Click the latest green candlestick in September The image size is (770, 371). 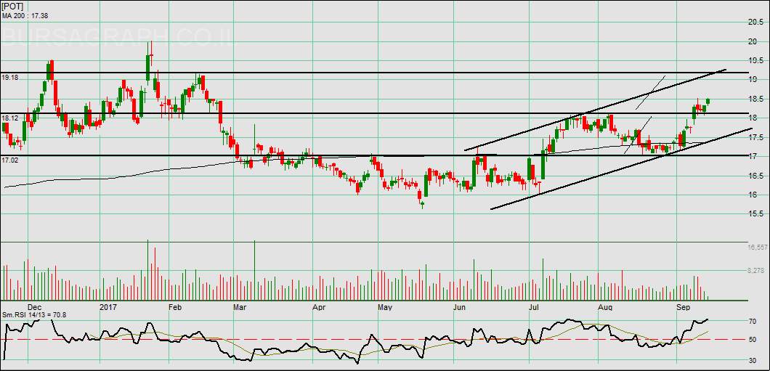[x=708, y=101]
